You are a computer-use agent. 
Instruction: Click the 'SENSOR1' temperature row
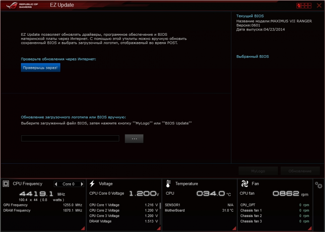(x=199, y=205)
